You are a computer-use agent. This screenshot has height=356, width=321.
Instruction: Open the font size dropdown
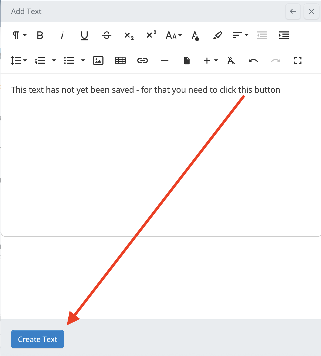click(173, 35)
